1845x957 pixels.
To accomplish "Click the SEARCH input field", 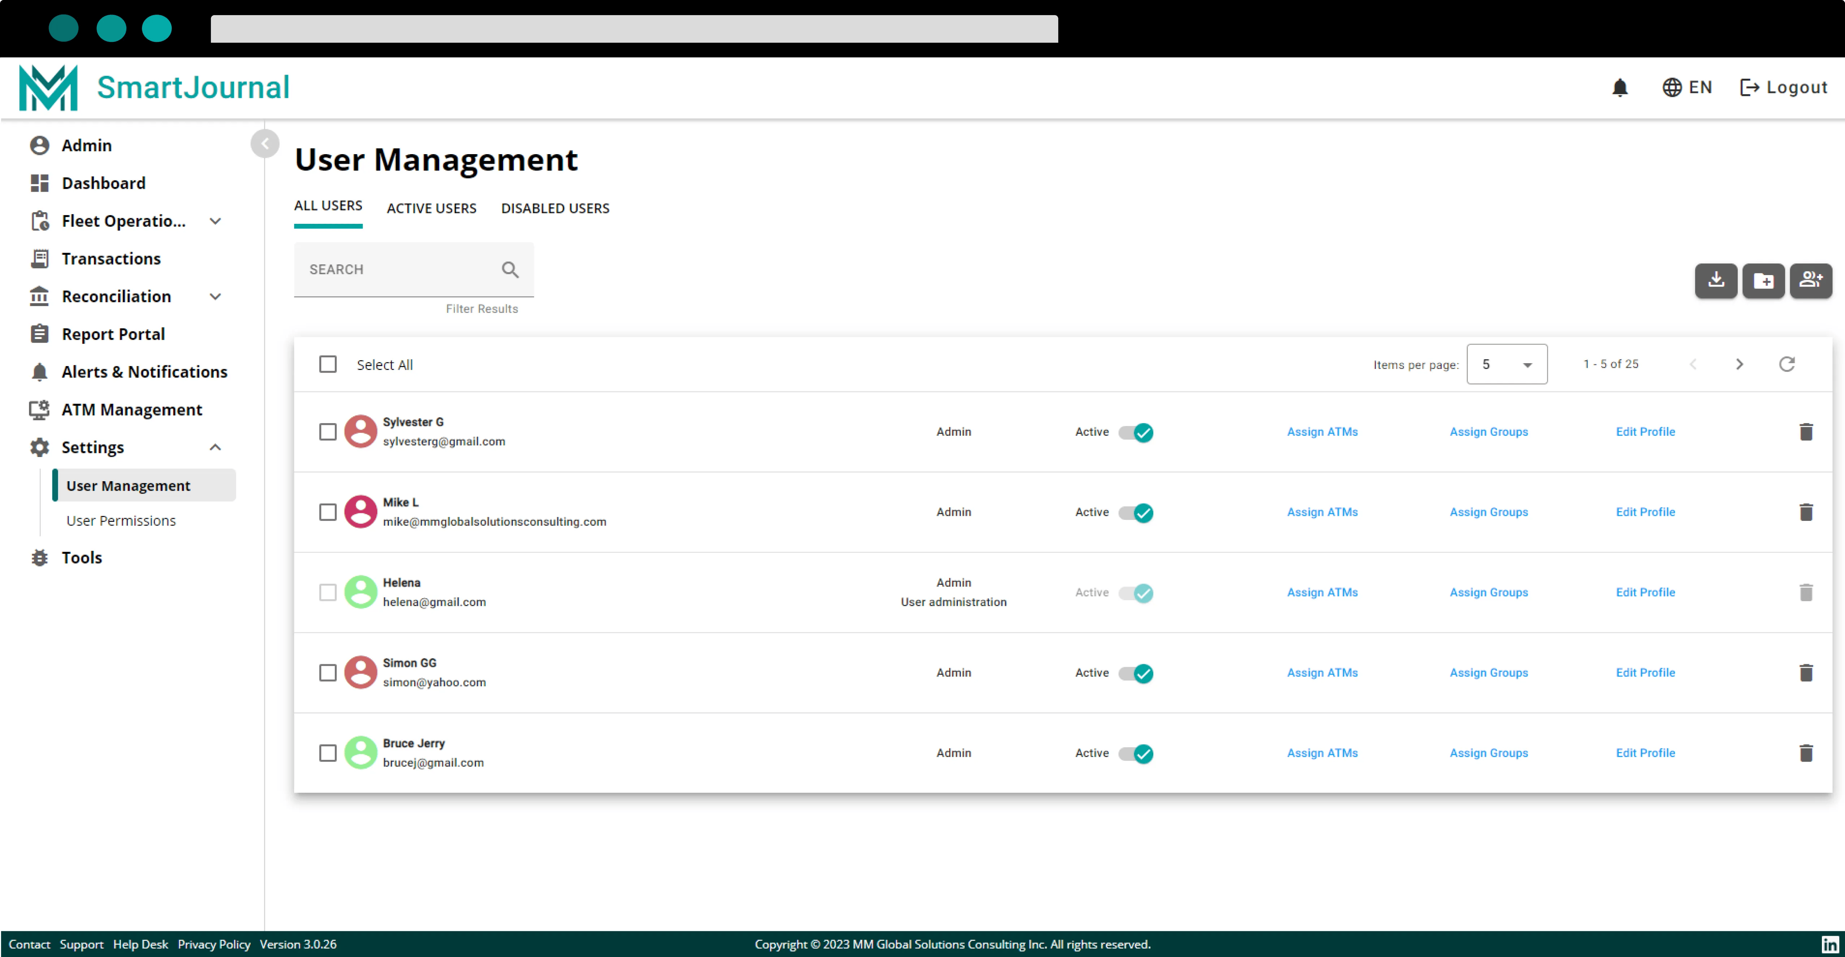I will (x=414, y=270).
